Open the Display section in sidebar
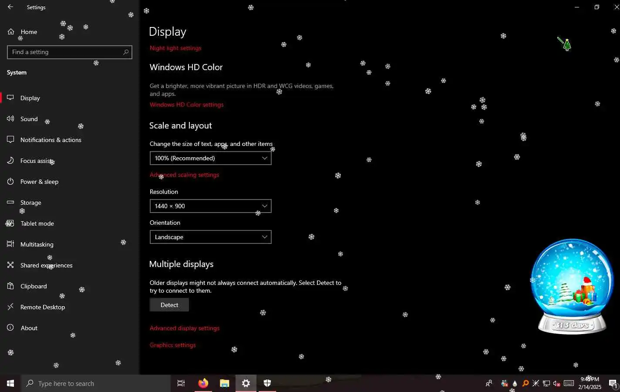 click(70, 98)
